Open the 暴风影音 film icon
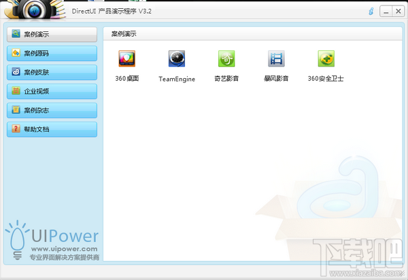Viewport: 408px width, 280px height. click(276, 58)
